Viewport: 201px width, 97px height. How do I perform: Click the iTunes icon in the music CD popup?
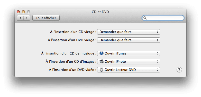(x=101, y=53)
